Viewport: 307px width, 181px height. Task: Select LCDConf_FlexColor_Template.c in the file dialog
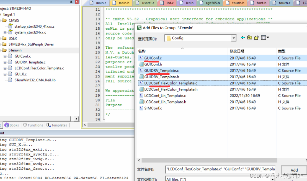point(171,83)
